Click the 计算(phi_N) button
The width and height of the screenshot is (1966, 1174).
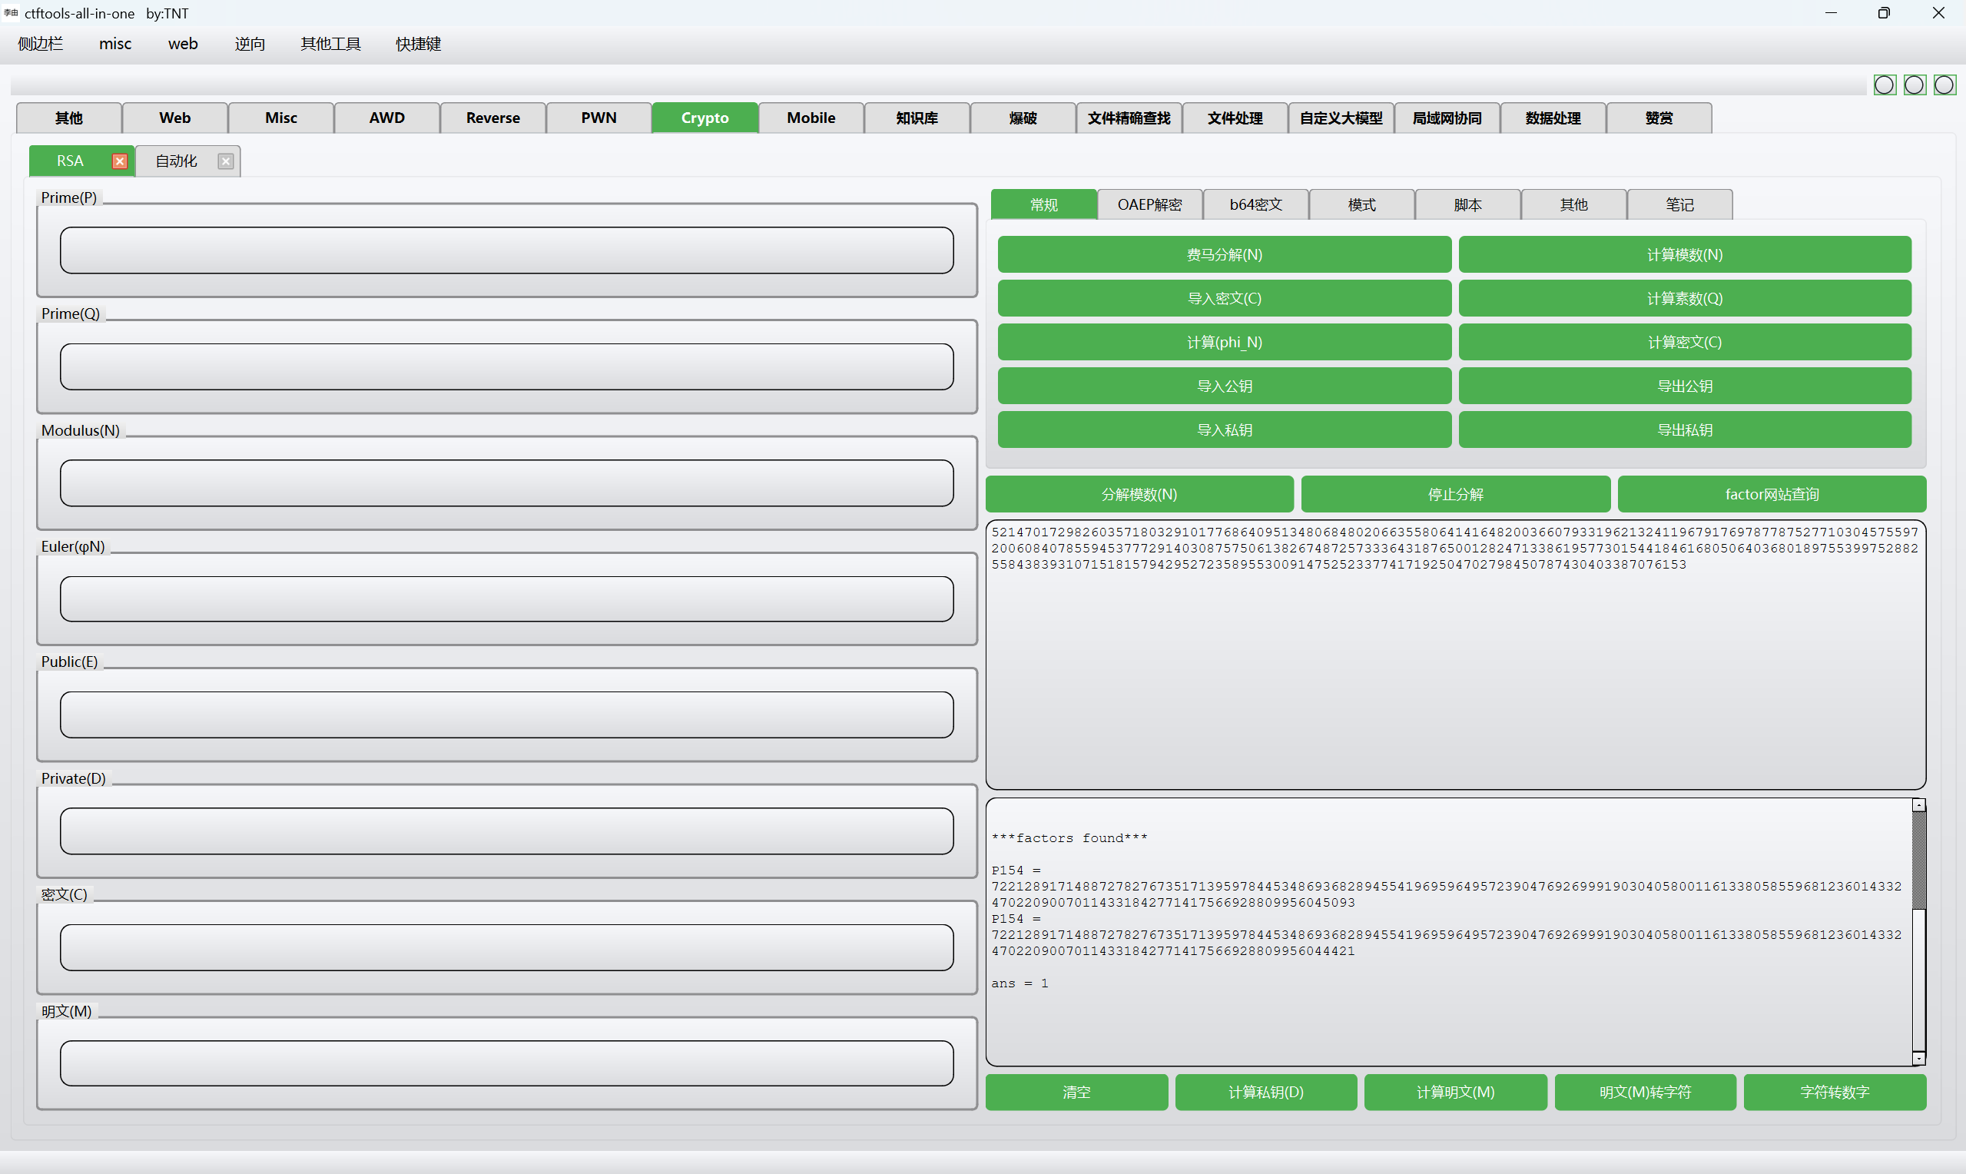point(1224,343)
